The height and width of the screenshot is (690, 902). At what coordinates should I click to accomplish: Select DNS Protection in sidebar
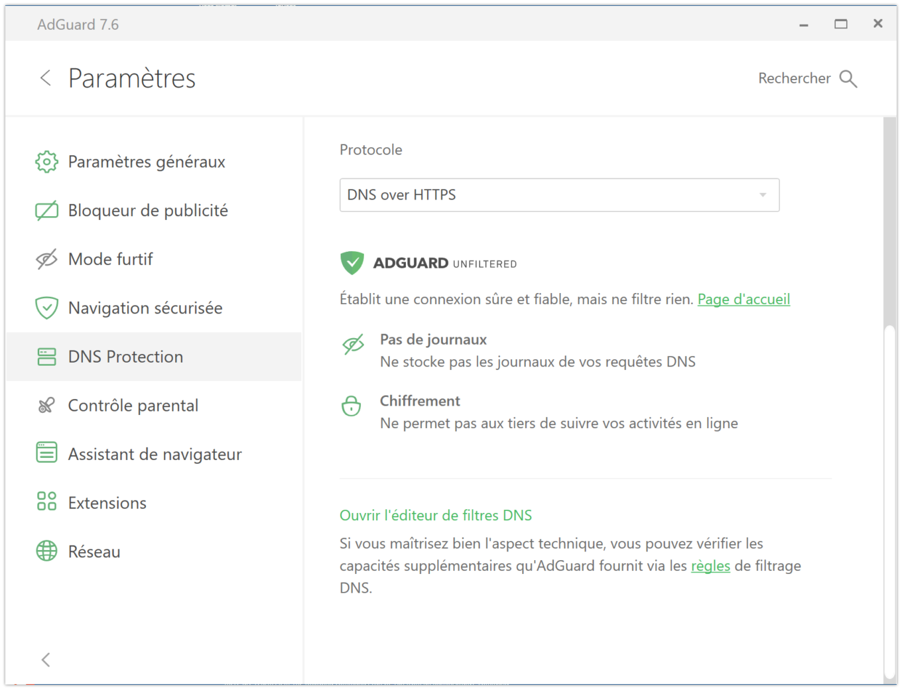click(x=154, y=357)
